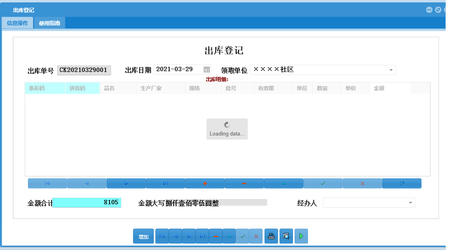Open the print icon on bottom toolbar
The height and width of the screenshot is (250, 454).
271,236
